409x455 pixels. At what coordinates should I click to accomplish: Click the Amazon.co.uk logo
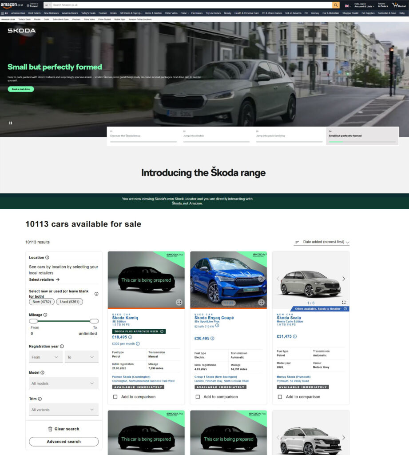12,5
